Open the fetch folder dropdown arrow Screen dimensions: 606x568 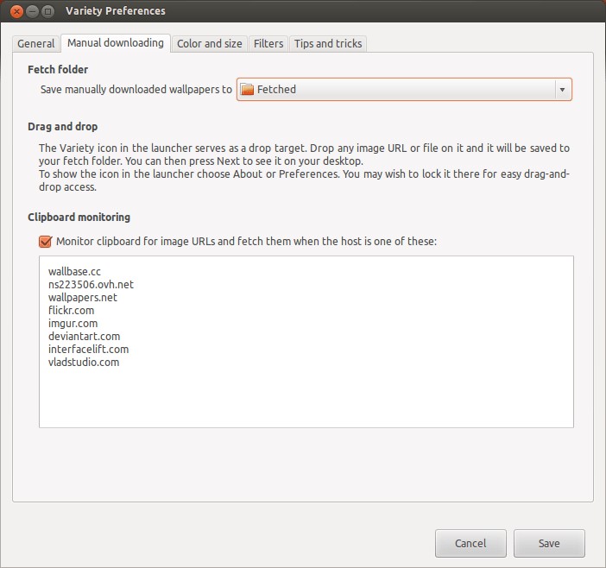561,90
